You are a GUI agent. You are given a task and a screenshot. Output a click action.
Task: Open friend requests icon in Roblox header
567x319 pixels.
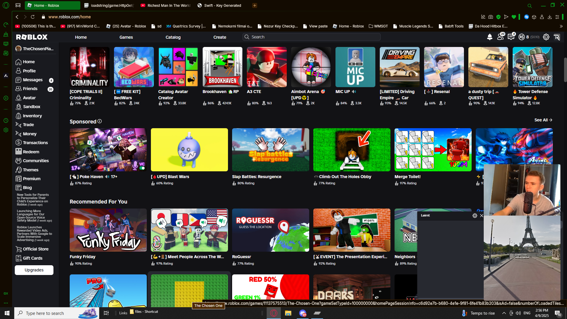pyautogui.click(x=501, y=37)
